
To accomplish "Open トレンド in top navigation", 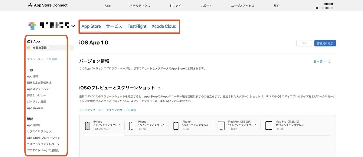I will click(x=175, y=6).
